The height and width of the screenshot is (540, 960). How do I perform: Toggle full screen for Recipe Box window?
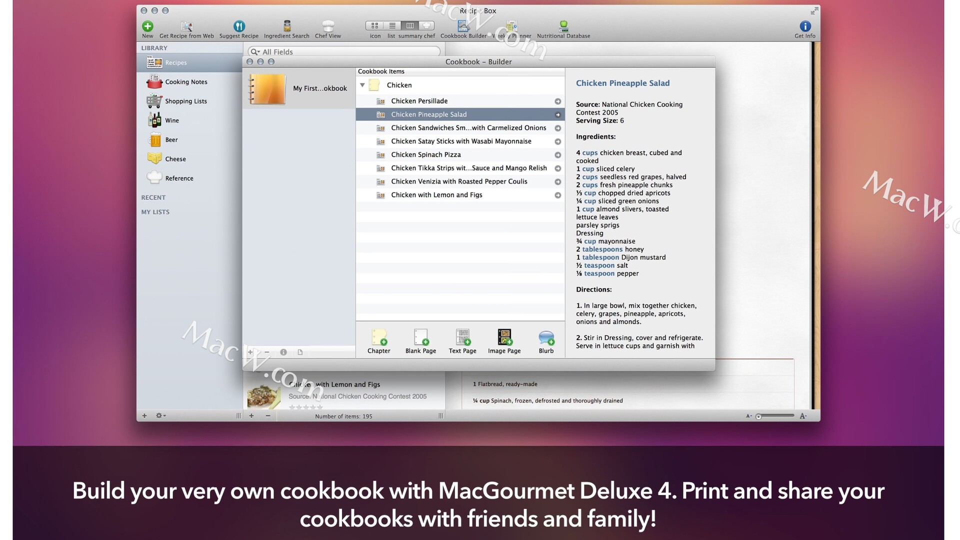point(814,10)
